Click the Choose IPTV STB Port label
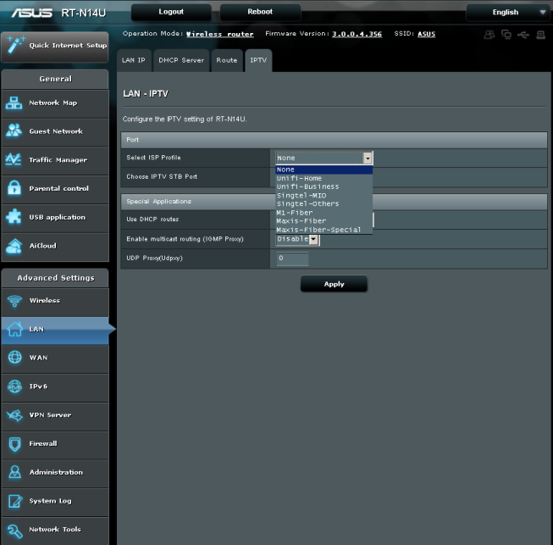The image size is (553, 545). click(162, 177)
